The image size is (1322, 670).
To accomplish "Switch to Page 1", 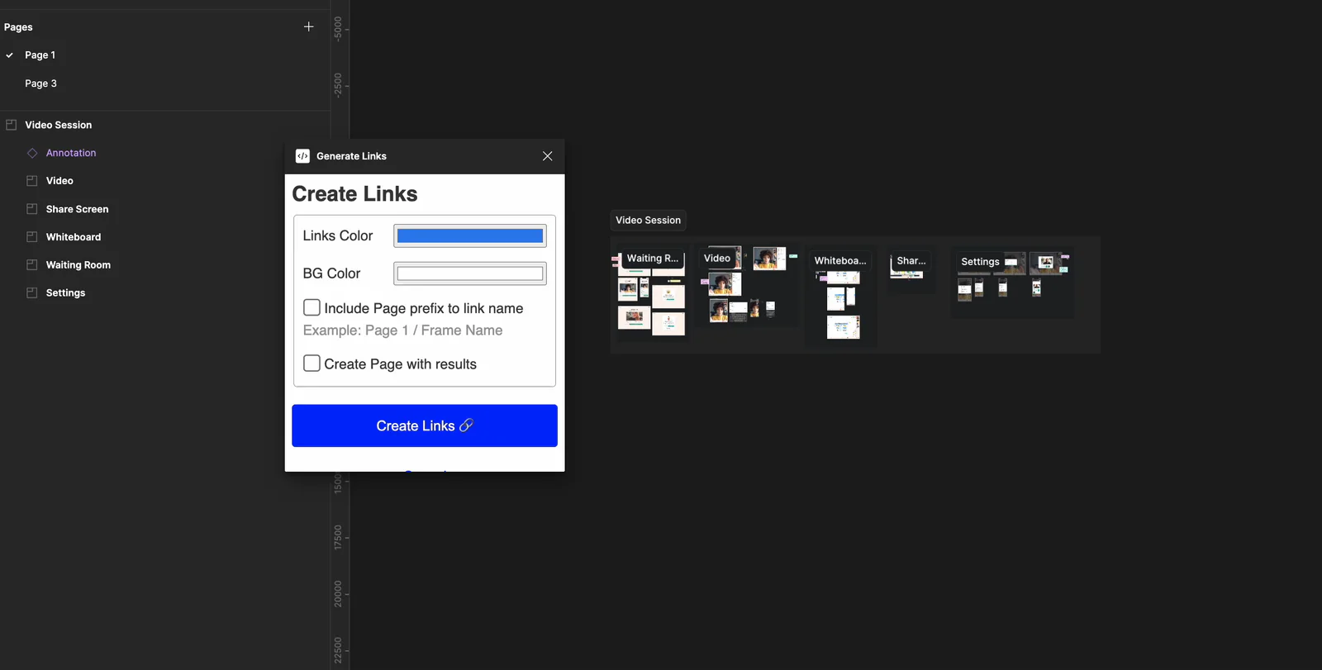I will [x=40, y=55].
